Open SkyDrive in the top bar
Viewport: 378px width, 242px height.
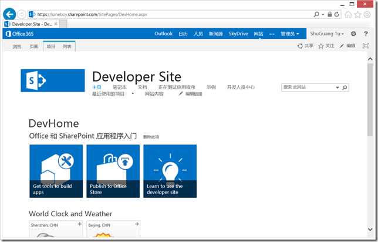pos(238,34)
